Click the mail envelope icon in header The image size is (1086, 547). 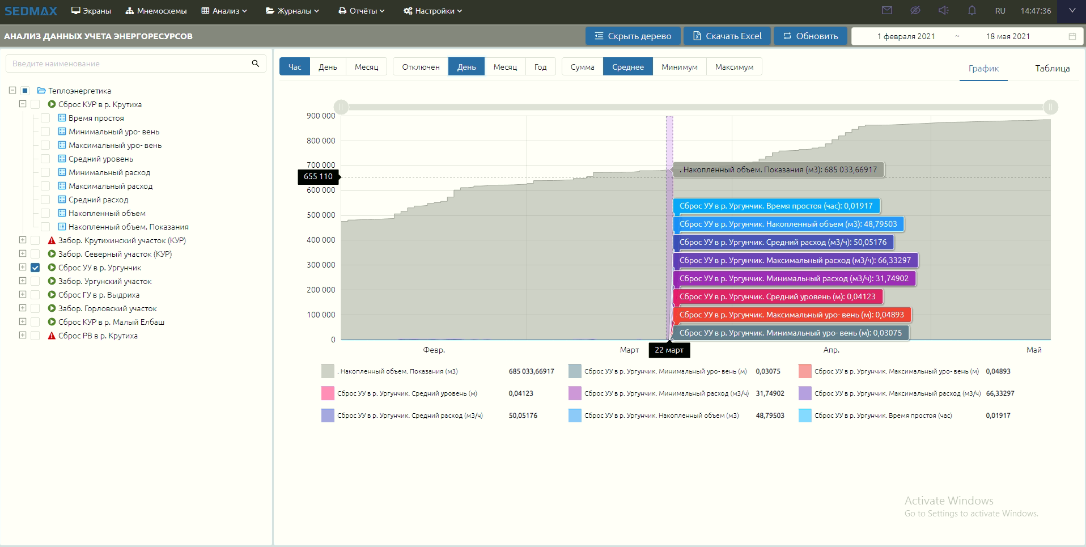[887, 11]
